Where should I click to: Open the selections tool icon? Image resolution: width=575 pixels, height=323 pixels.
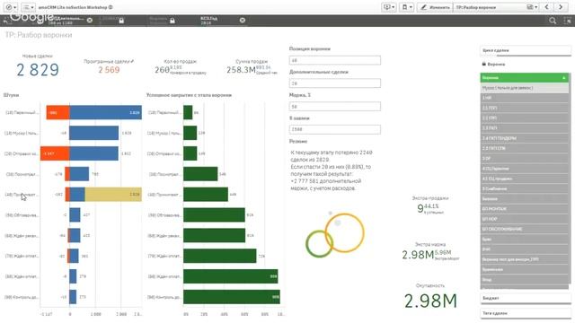point(567,21)
